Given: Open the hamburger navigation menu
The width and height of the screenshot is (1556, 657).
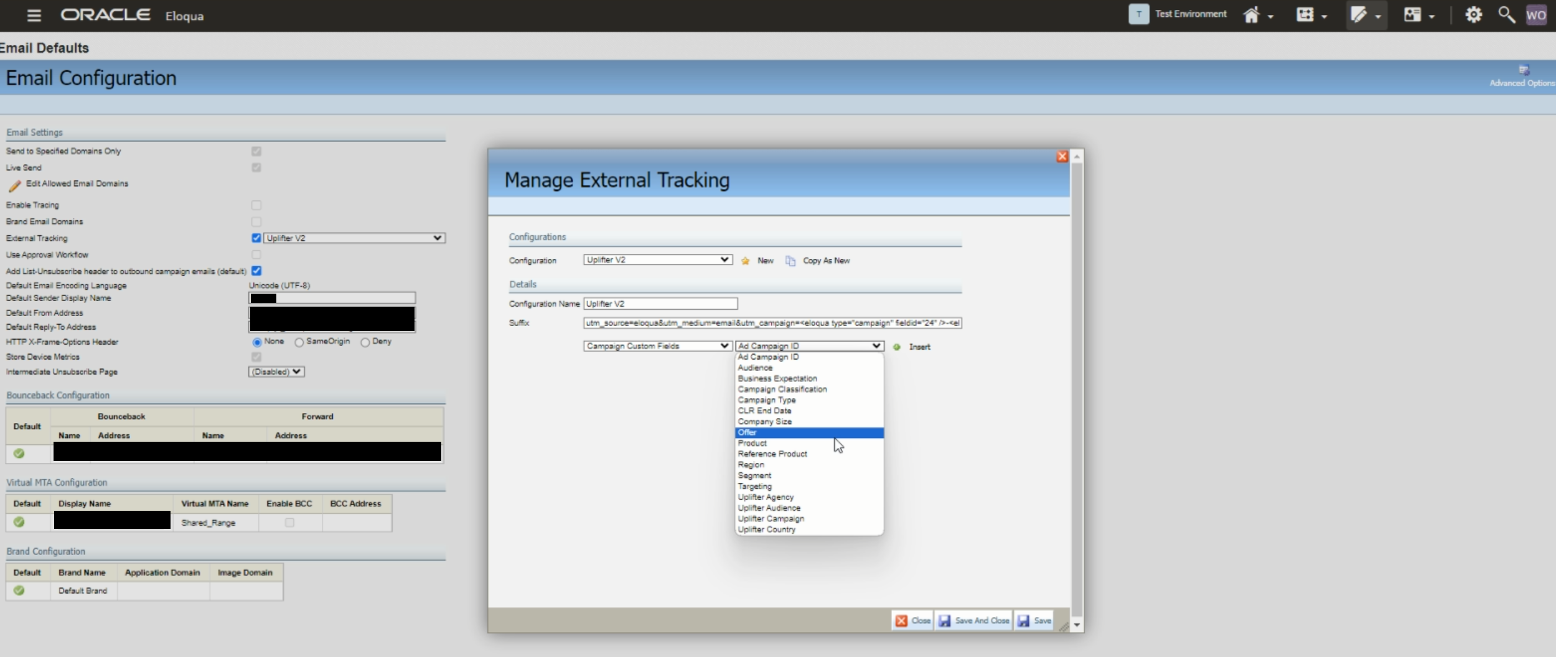Looking at the screenshot, I should click(34, 15).
